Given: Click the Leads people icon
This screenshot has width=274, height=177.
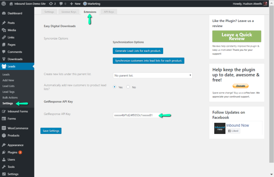Looking at the screenshot, I should 4,66.
